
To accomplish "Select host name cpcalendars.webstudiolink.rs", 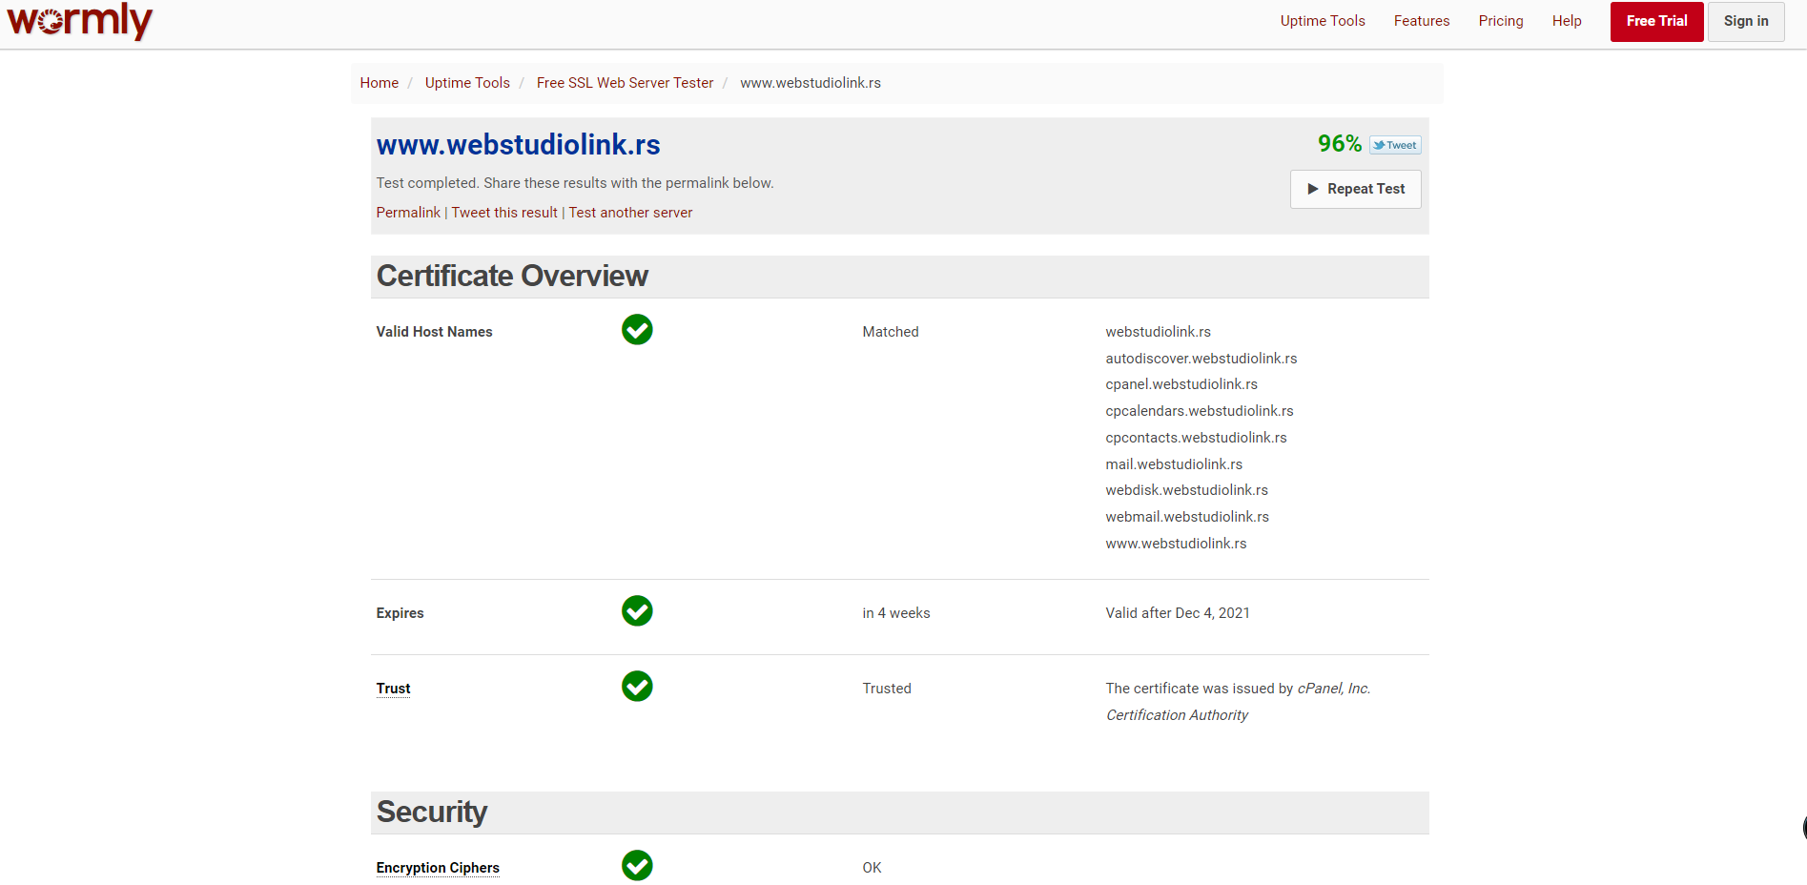I will (1200, 411).
